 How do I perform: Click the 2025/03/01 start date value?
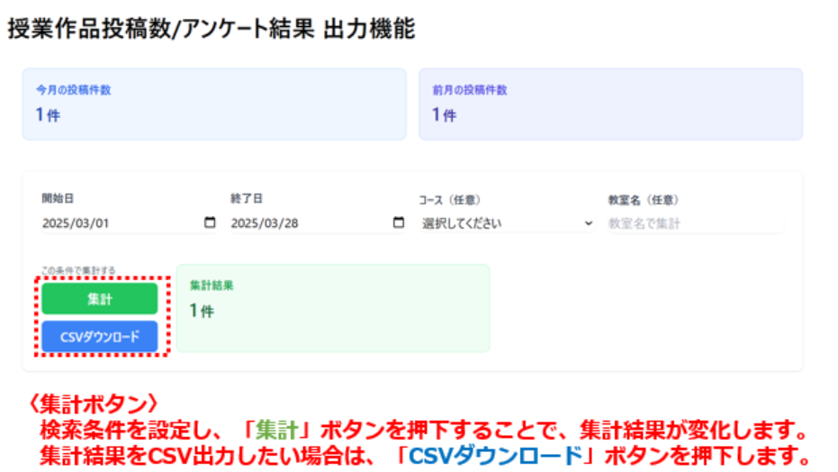pos(76,223)
